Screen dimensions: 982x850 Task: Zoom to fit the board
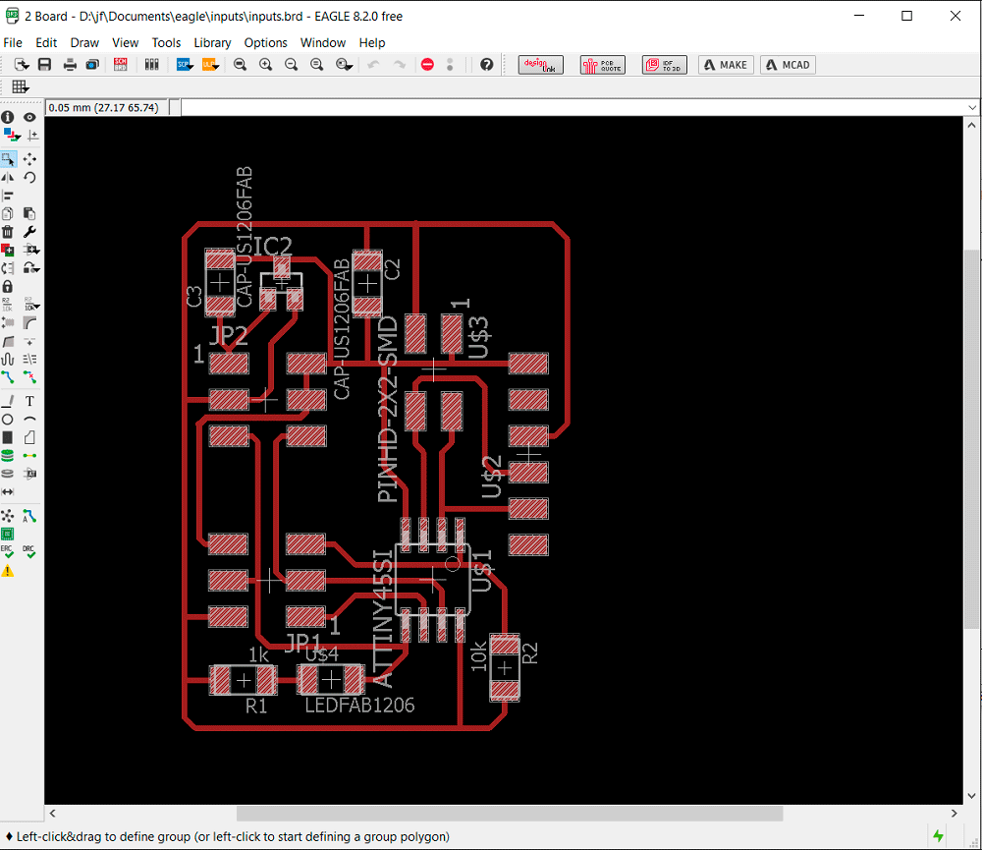240,65
